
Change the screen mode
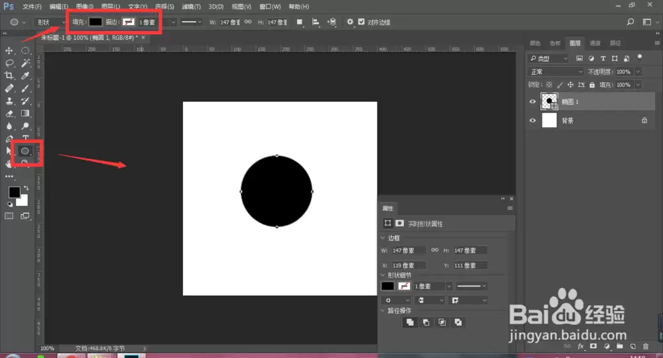[x=25, y=216]
